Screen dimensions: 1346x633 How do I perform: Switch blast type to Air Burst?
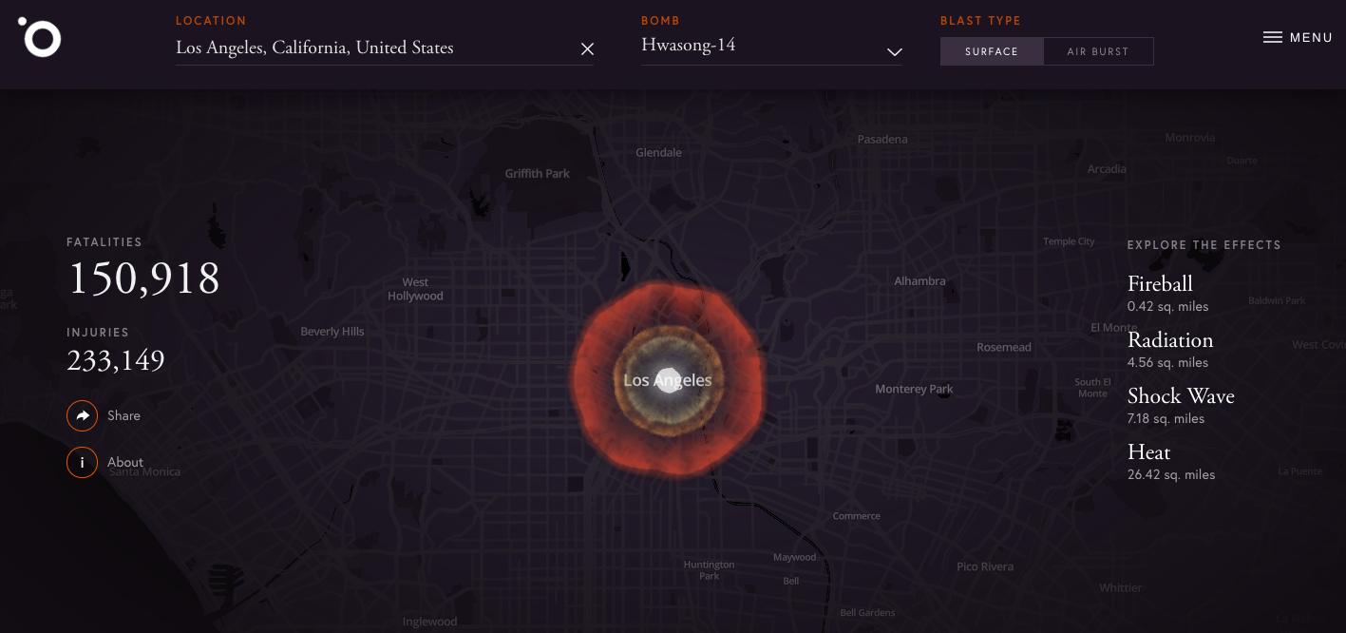click(x=1097, y=51)
